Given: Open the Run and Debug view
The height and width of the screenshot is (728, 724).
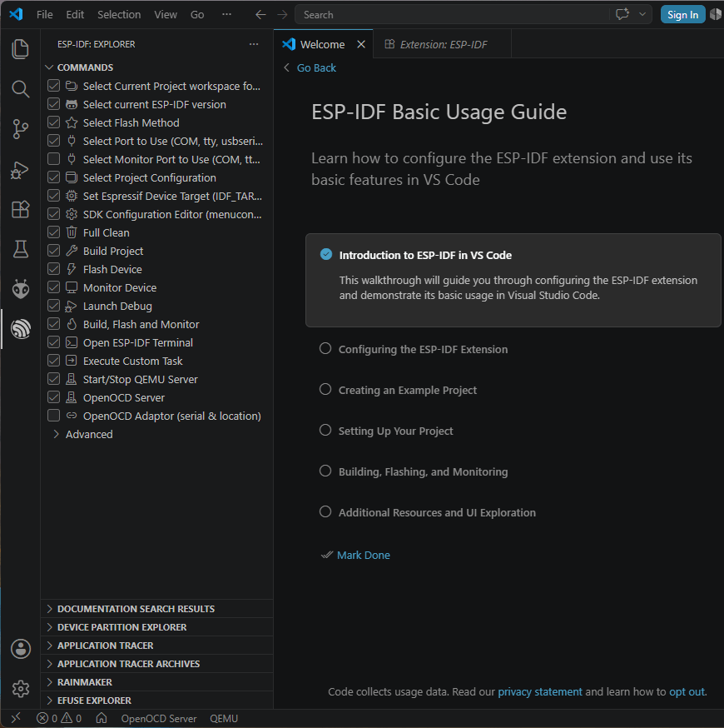Looking at the screenshot, I should tap(20, 170).
